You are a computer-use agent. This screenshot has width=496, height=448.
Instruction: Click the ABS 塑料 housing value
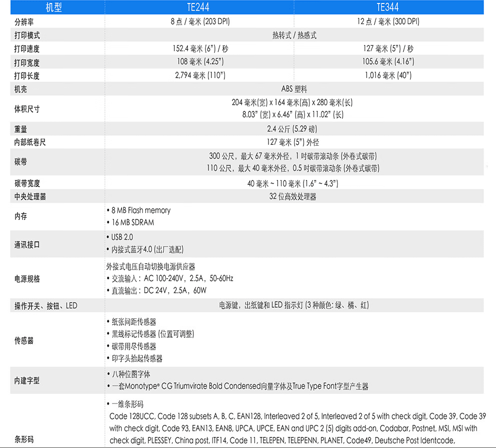pyautogui.click(x=294, y=89)
